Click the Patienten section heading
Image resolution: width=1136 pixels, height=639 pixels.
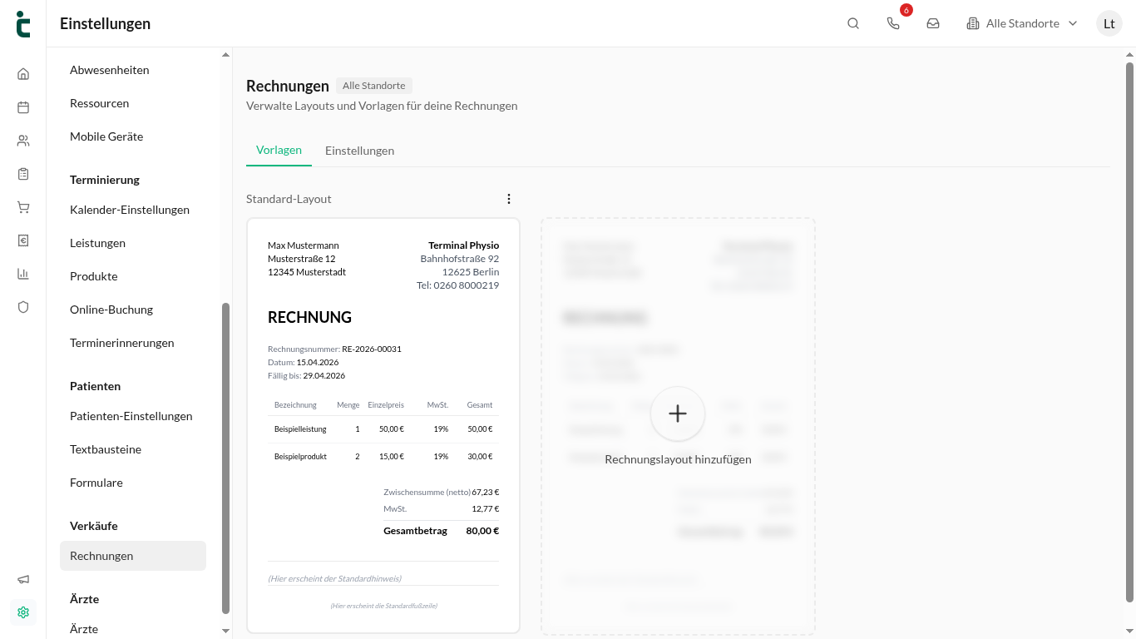(x=96, y=386)
